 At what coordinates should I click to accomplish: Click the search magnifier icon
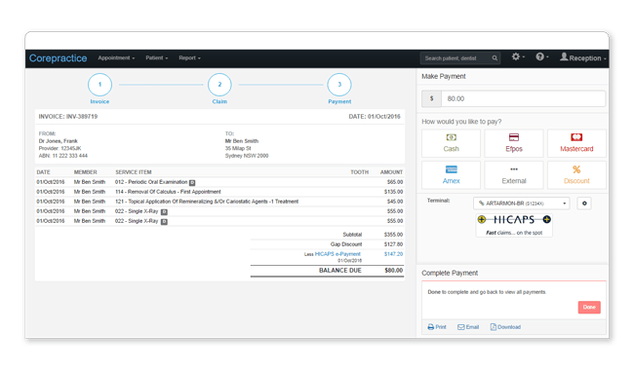click(495, 58)
